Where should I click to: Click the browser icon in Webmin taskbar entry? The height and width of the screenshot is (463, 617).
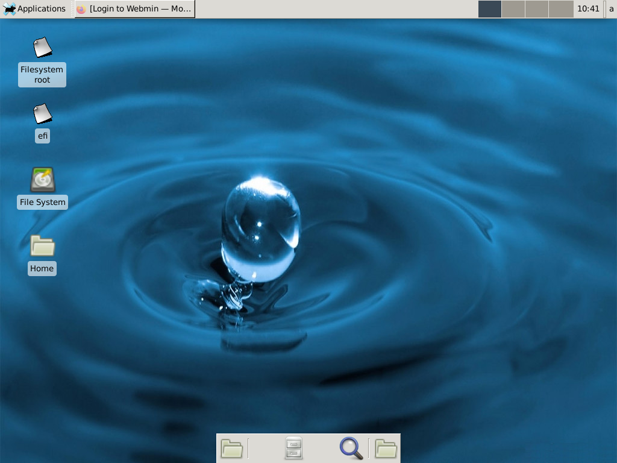[81, 9]
